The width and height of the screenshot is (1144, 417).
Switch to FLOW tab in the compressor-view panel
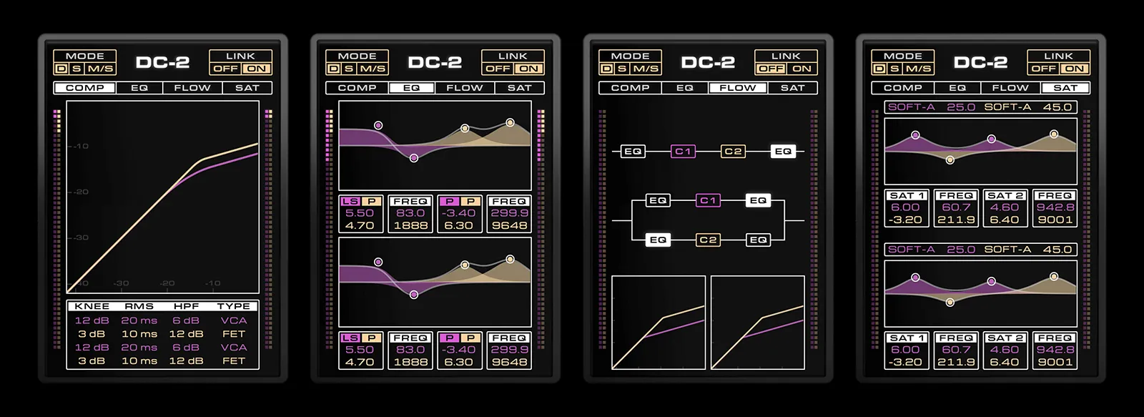[x=192, y=87]
